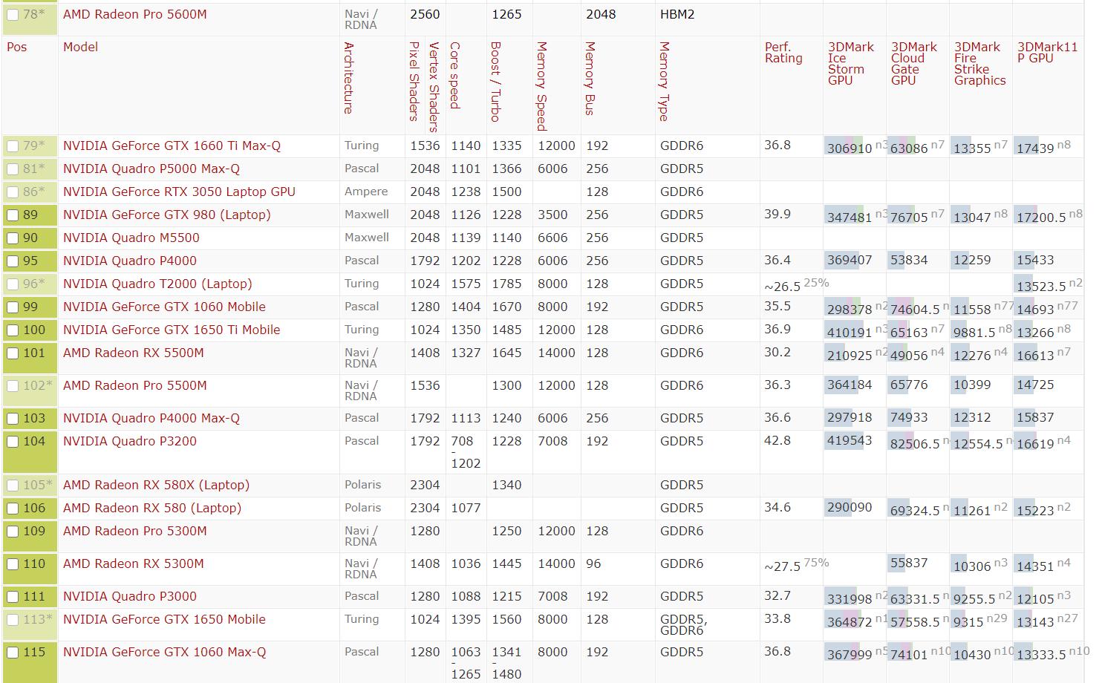Screen dimensions: 1102x683
Task: Click the Fire Strike score 13355
Action: click(972, 148)
